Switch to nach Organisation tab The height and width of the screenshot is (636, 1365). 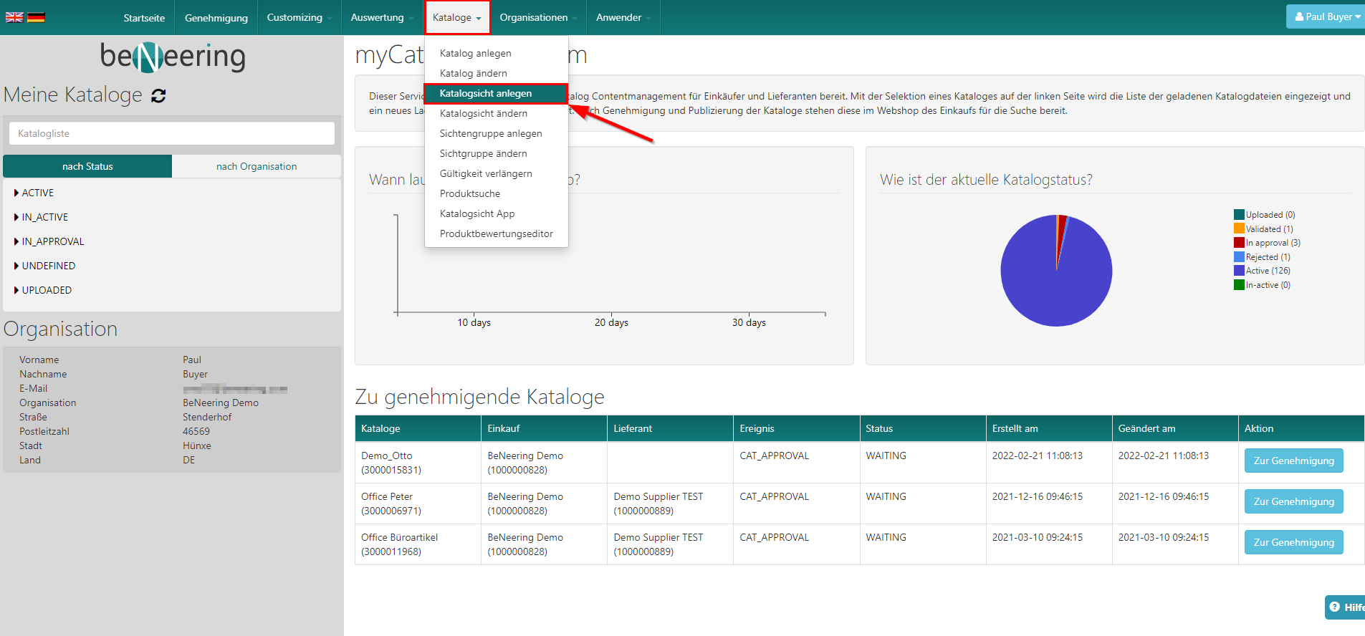[257, 166]
